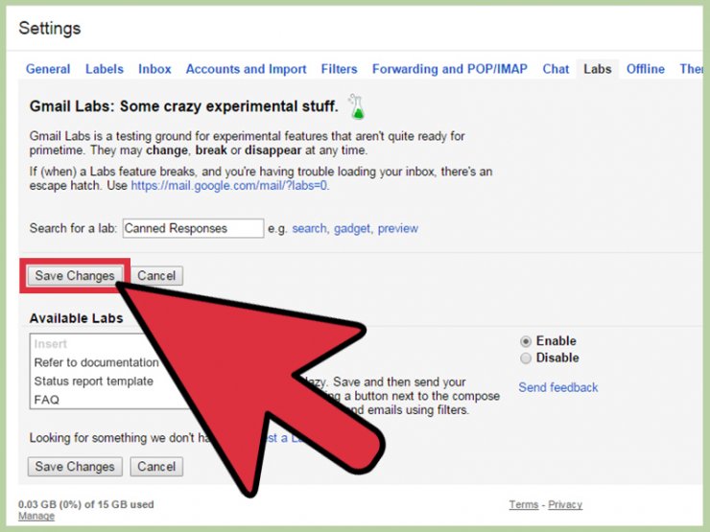Select the Labs tab
Image resolution: width=710 pixels, height=532 pixels.
pos(597,69)
